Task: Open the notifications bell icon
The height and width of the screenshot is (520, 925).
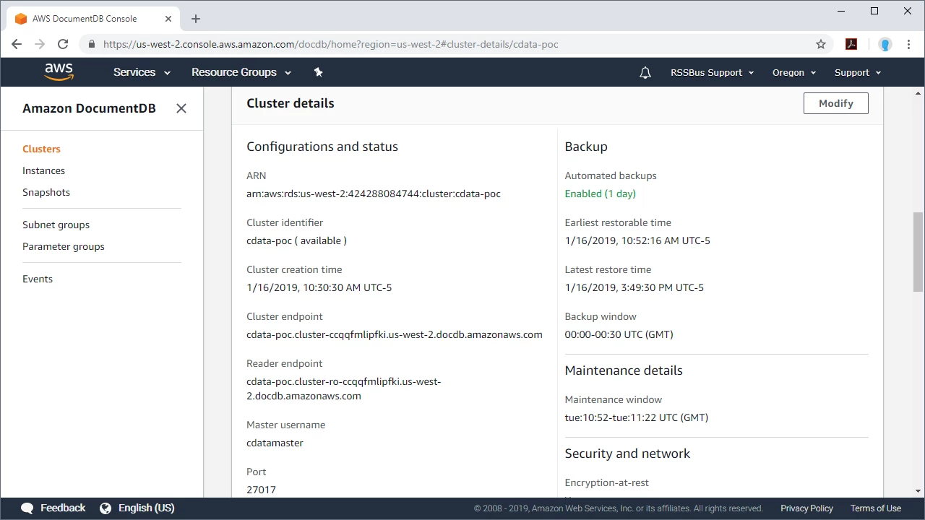Action: click(645, 71)
